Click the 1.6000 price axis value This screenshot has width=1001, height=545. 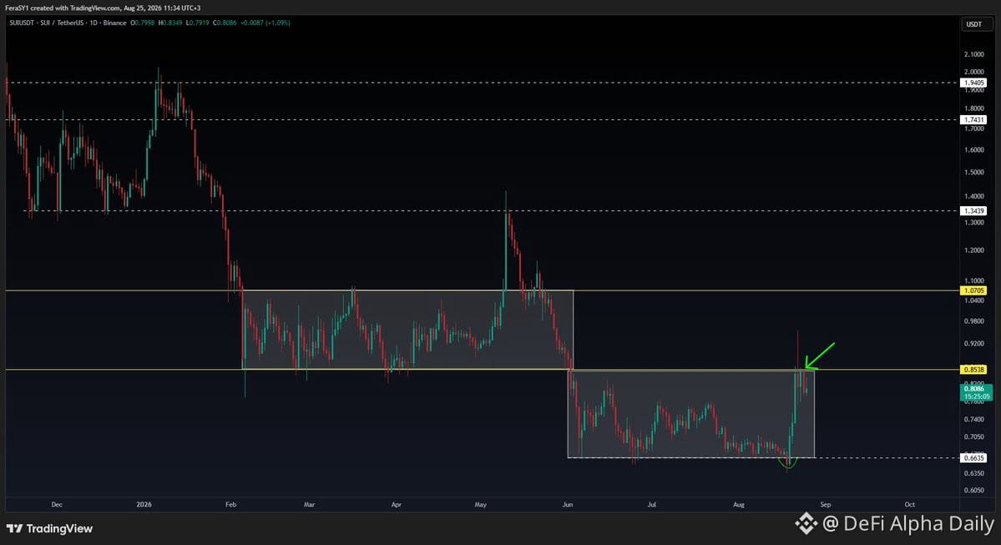click(x=974, y=150)
